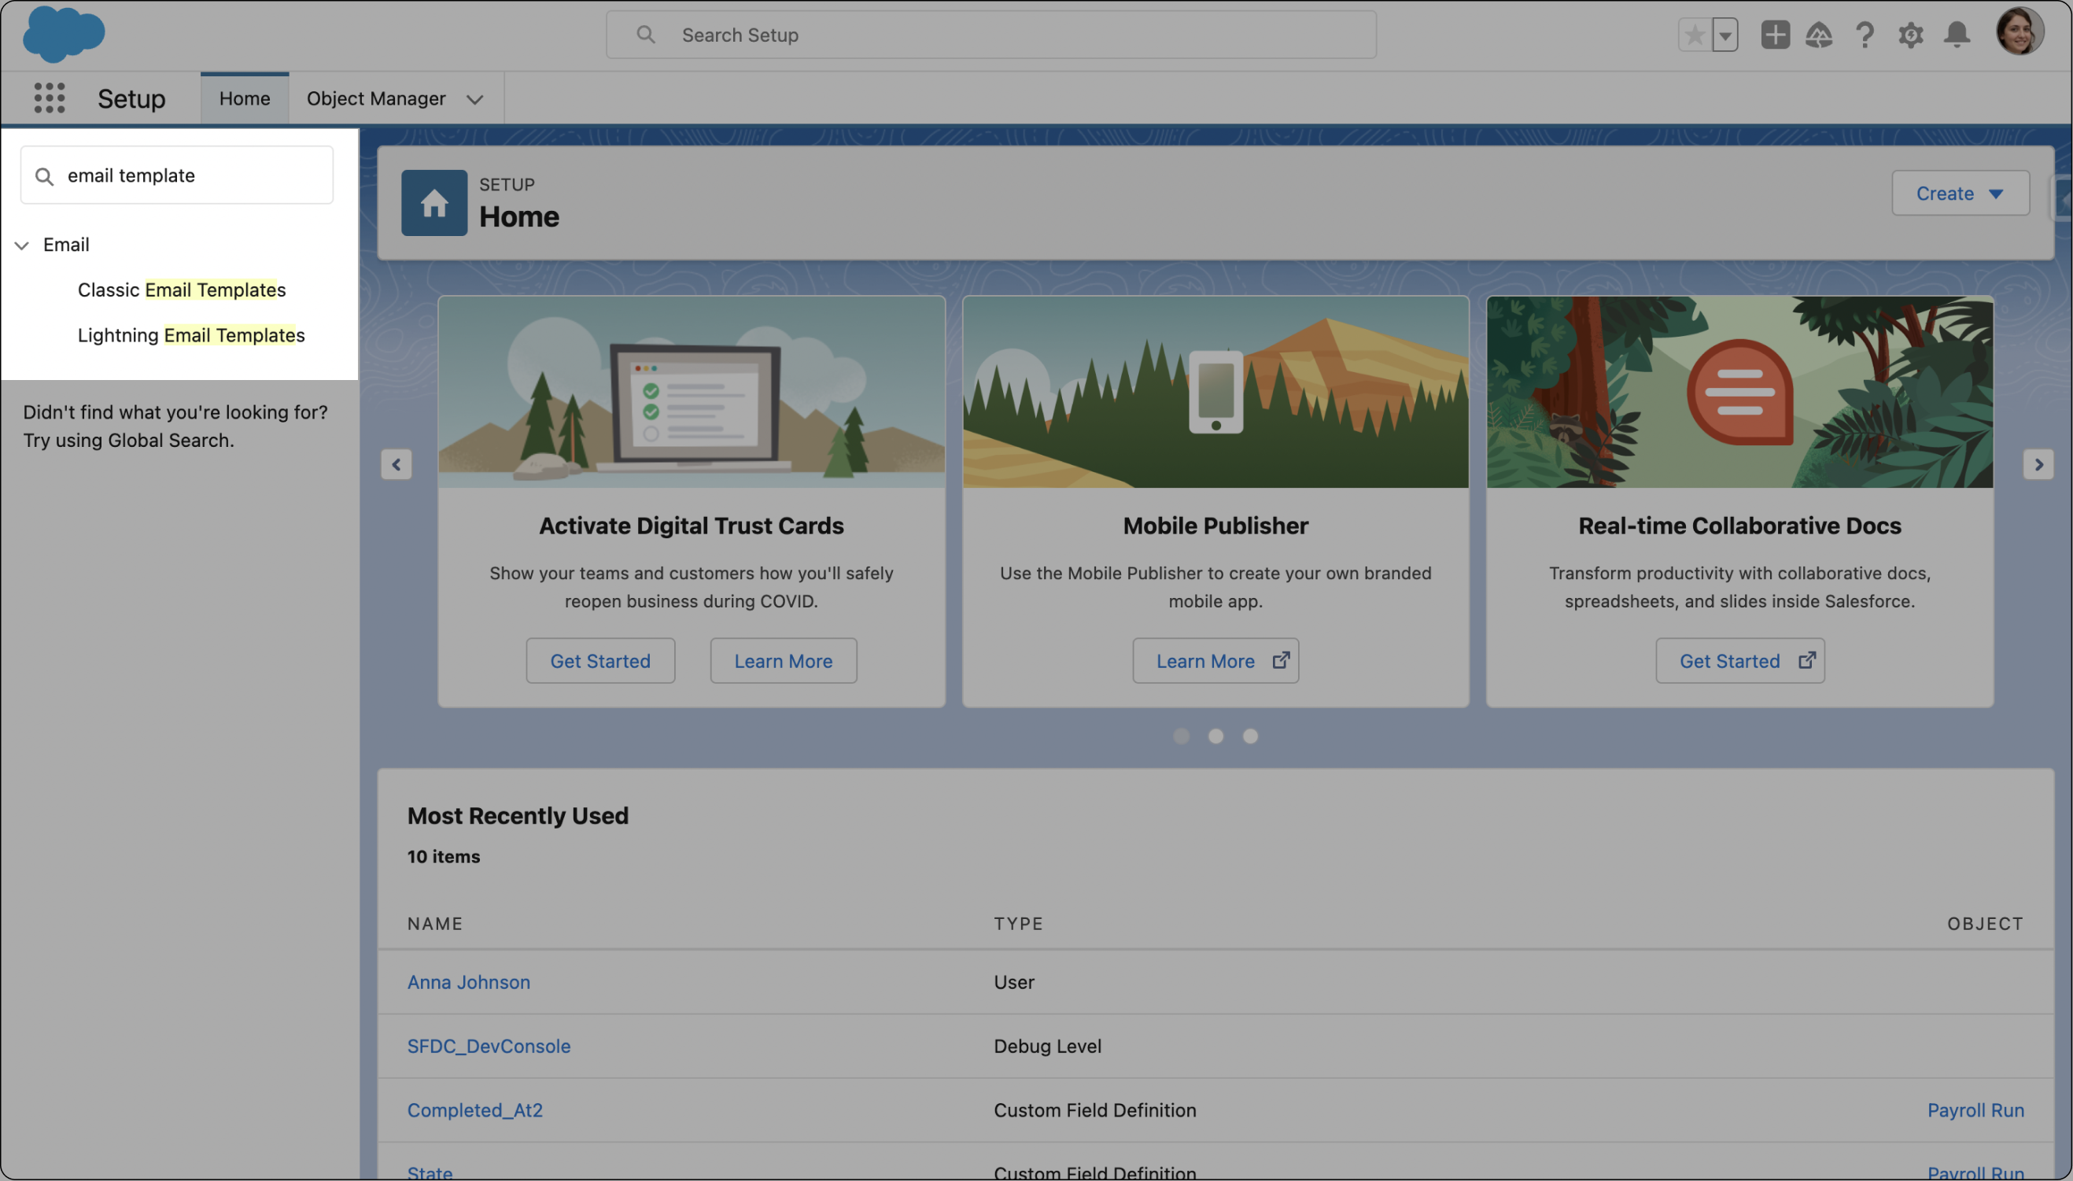Click the favorites star icon
The height and width of the screenshot is (1181, 2073).
(1695, 35)
